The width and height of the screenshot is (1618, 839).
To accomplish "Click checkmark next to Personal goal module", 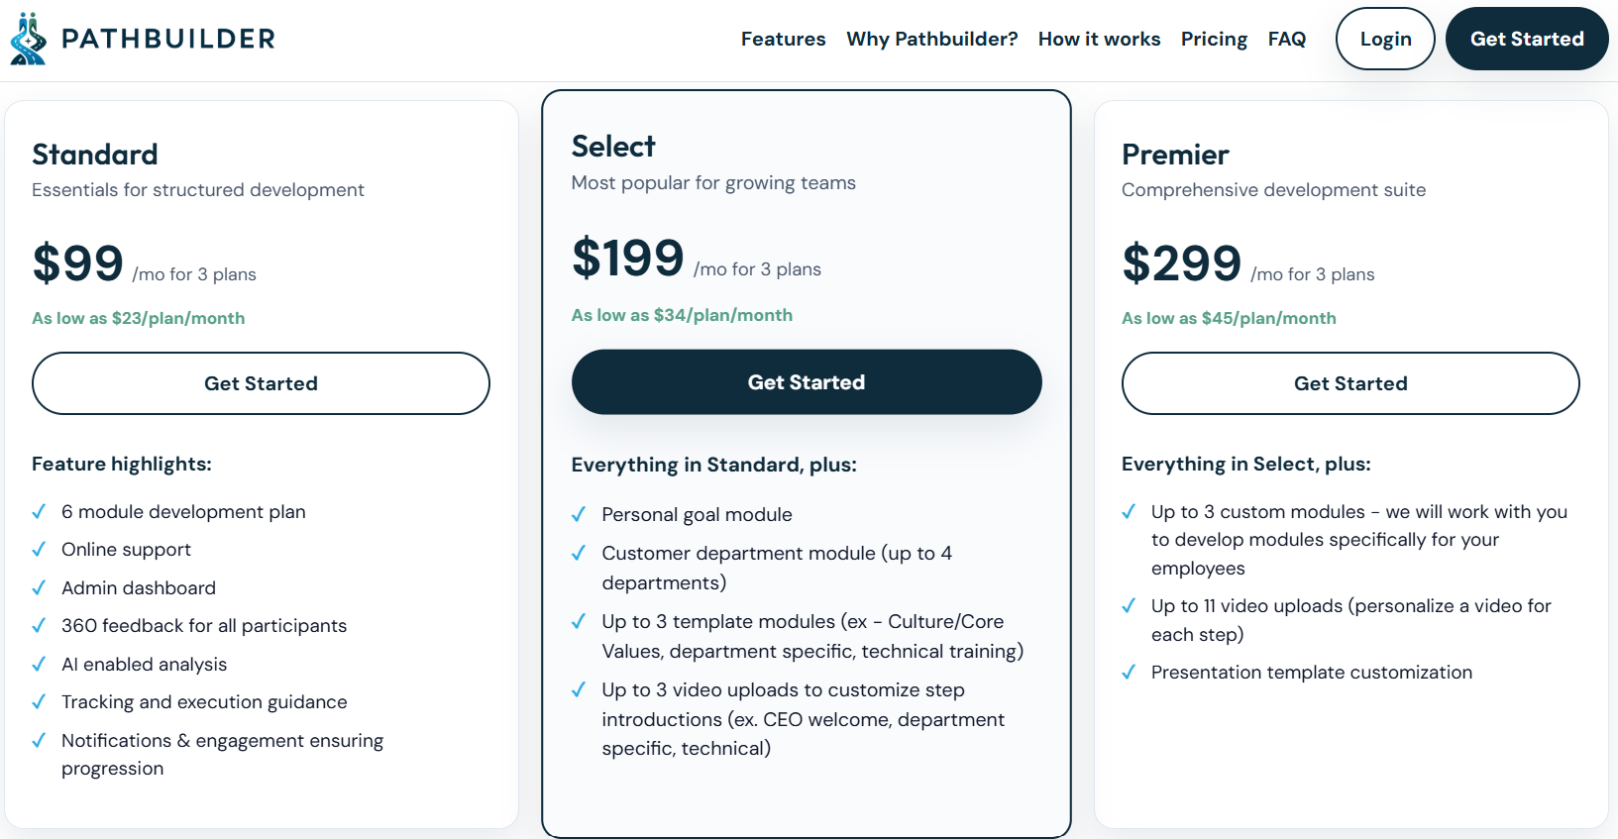I will 579,514.
